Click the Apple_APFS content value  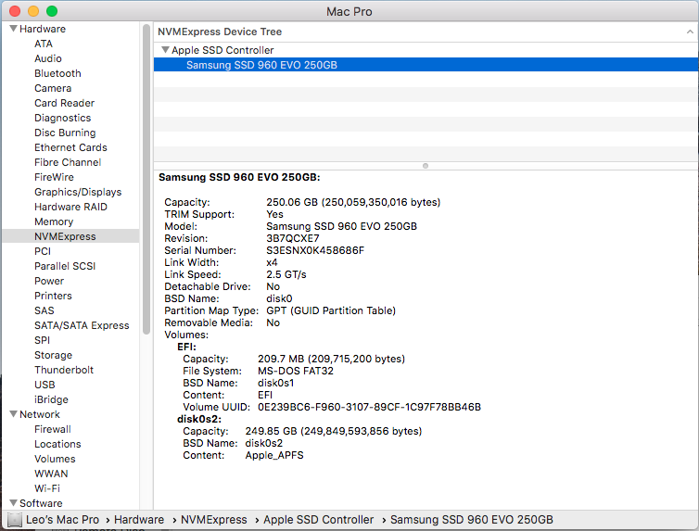[x=274, y=455]
